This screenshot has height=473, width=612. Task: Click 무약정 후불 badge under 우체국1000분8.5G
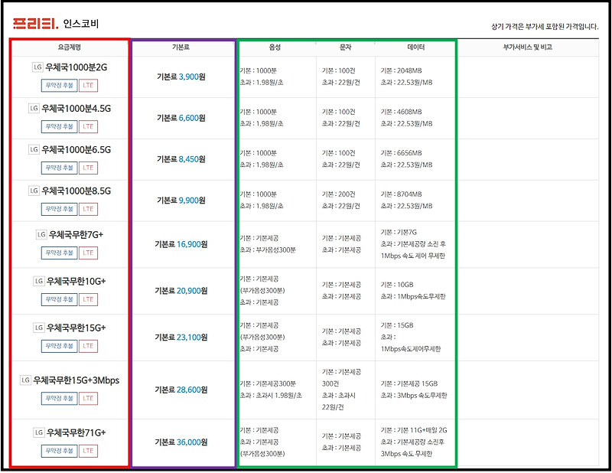(60, 209)
